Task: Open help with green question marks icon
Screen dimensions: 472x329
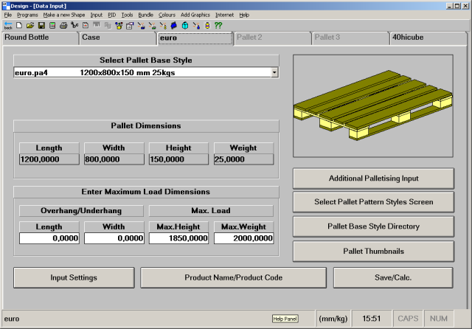Action: 218,26
